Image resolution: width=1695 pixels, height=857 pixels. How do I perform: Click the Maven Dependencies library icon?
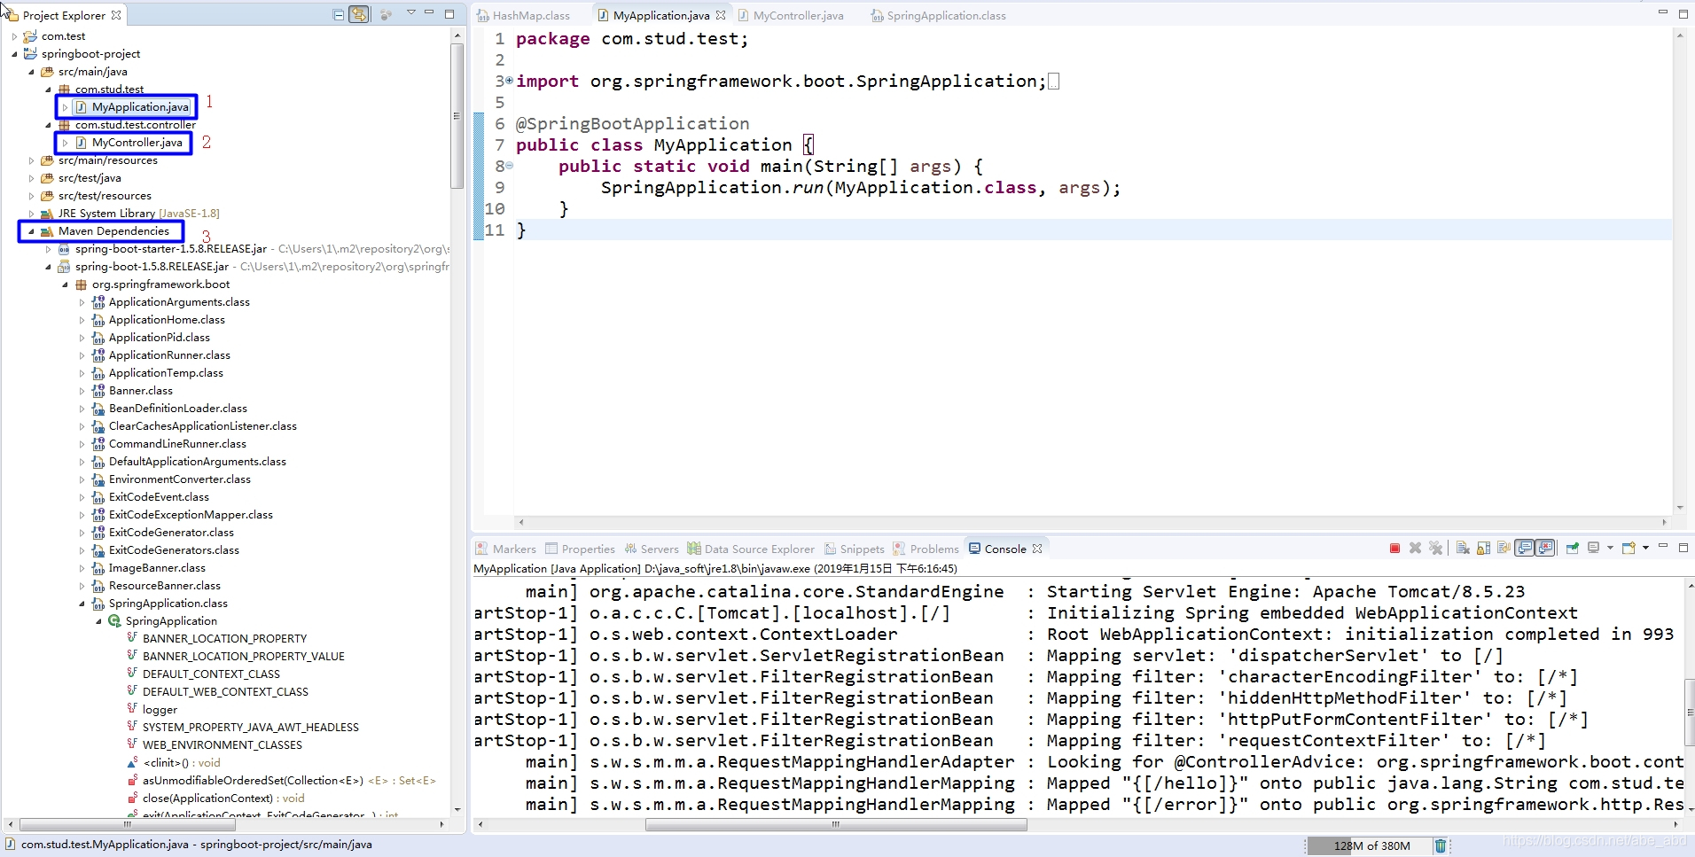pyautogui.click(x=47, y=231)
